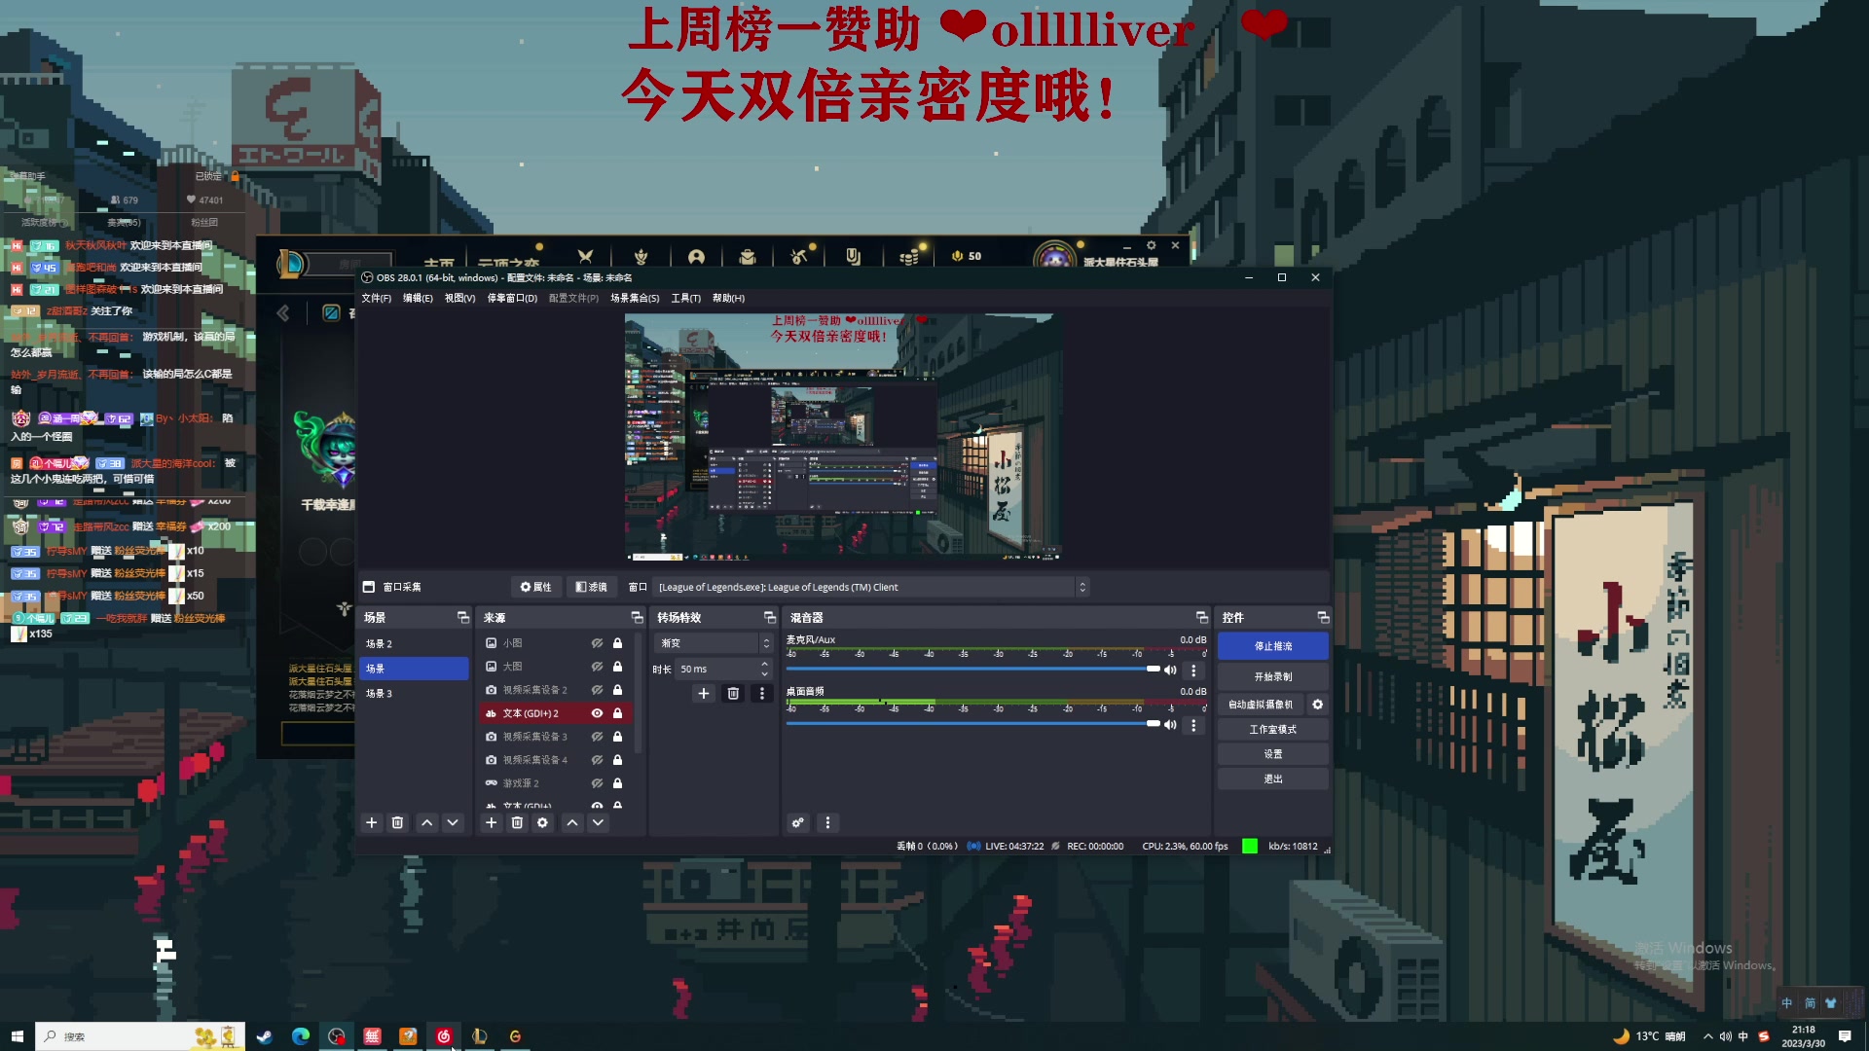Open the window capture source dropdown
Viewport: 1869px width, 1051px height.
872,587
